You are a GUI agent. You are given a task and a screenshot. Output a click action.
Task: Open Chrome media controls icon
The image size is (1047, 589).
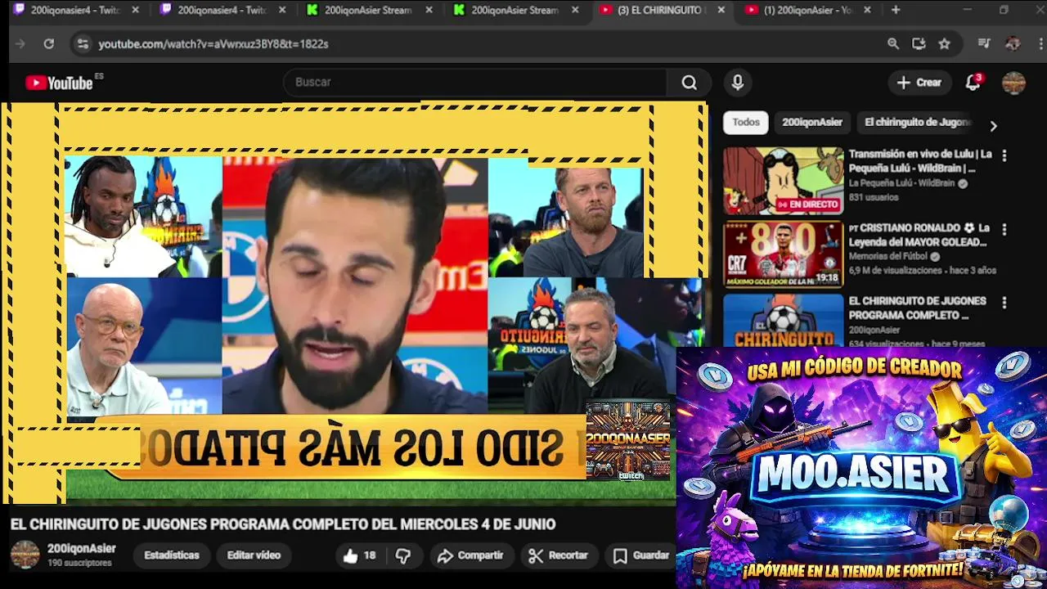[984, 44]
